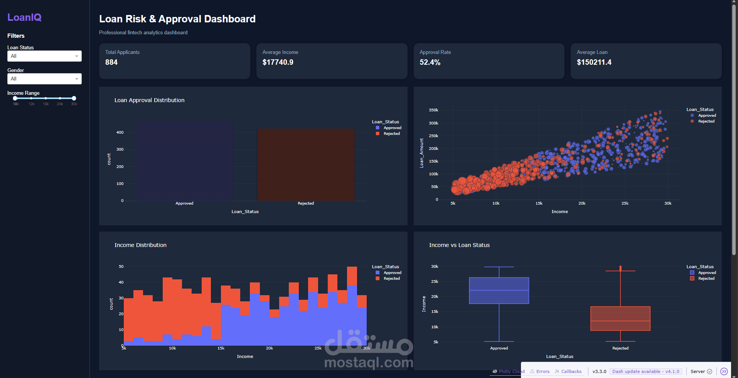Image resolution: width=738 pixels, height=378 pixels.
Task: Open the Errors warning panel
Action: 540,371
